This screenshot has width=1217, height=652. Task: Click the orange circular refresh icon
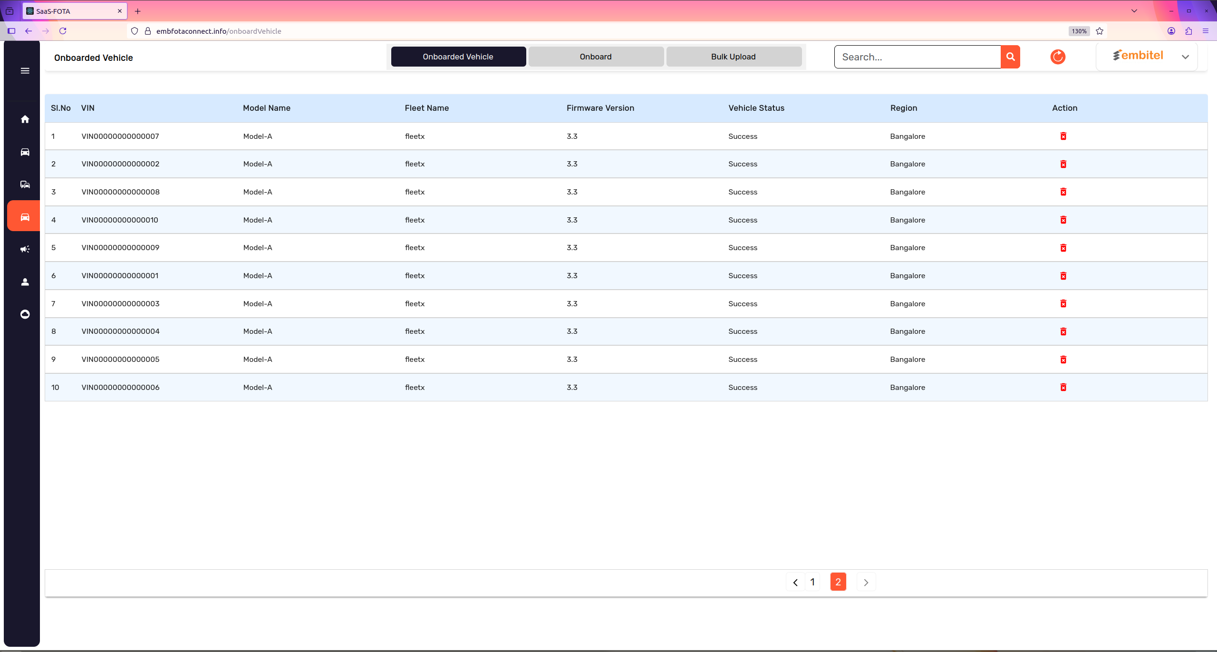click(1058, 57)
